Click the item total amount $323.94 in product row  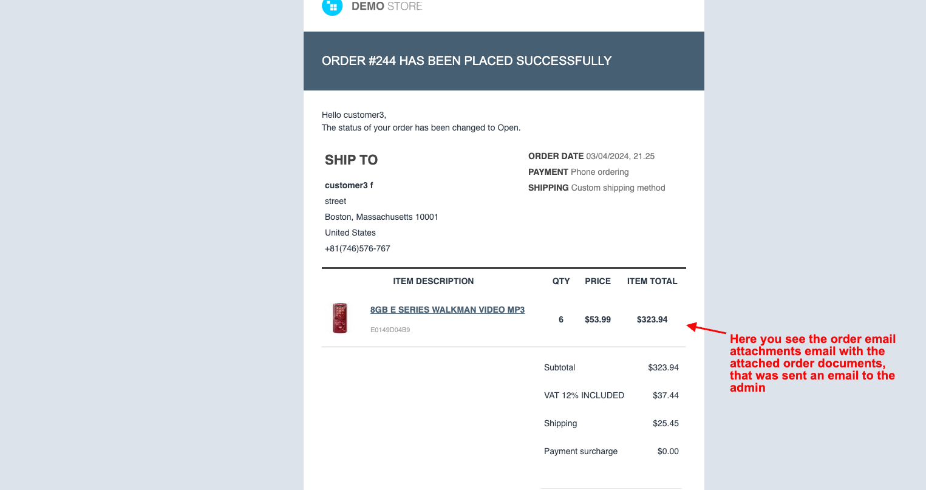652,319
